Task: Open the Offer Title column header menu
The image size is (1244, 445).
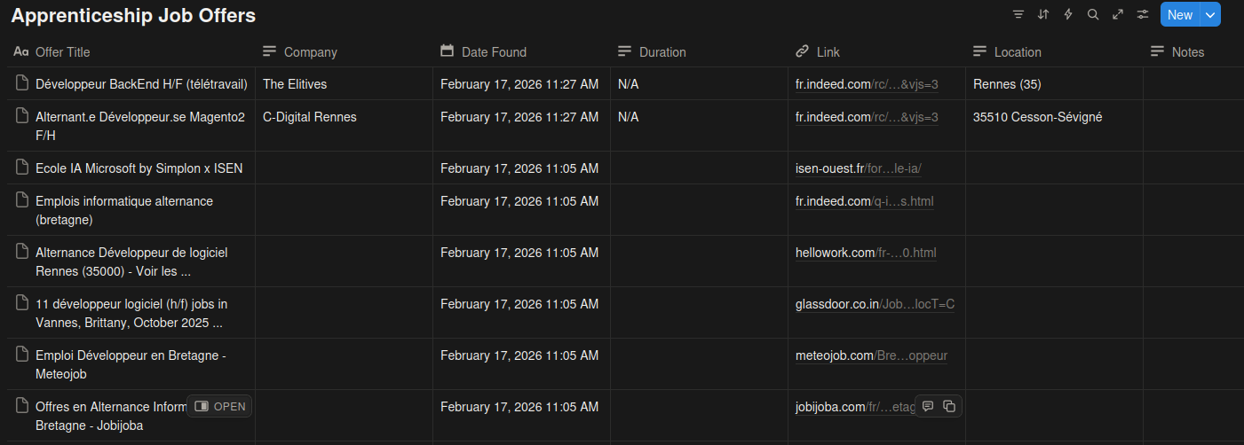Action: click(x=62, y=52)
